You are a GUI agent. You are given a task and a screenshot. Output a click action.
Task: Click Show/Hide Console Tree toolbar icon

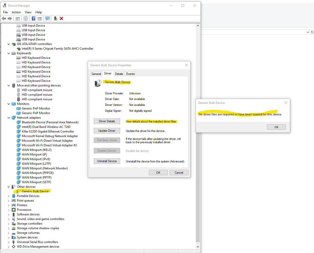(x=18, y=18)
